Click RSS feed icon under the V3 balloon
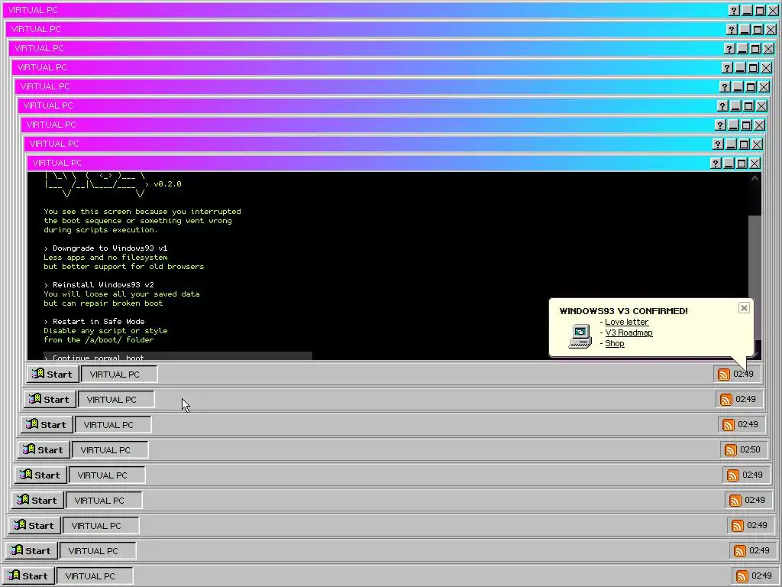Viewport: 782px width, 587px height. (x=724, y=375)
